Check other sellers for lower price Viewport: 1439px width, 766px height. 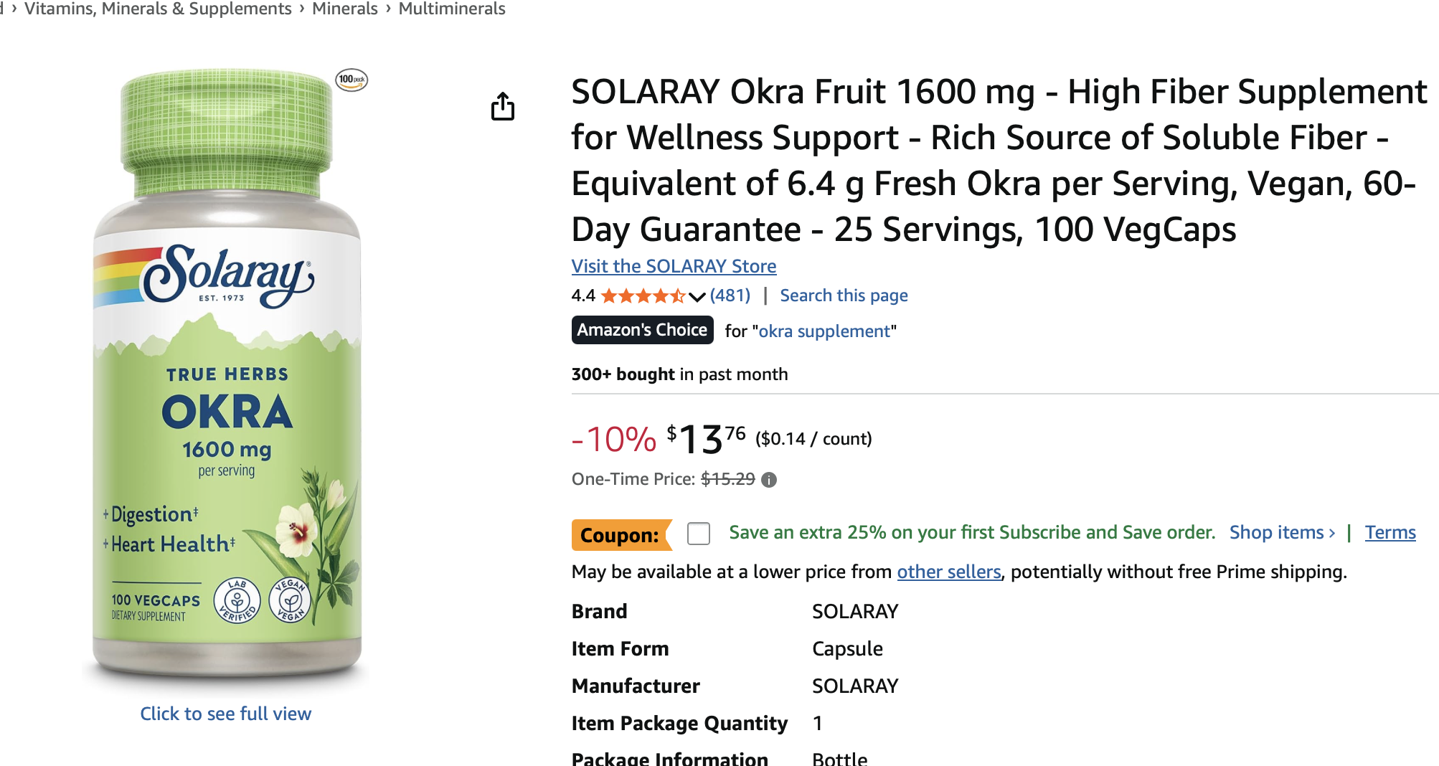pyautogui.click(x=948, y=572)
